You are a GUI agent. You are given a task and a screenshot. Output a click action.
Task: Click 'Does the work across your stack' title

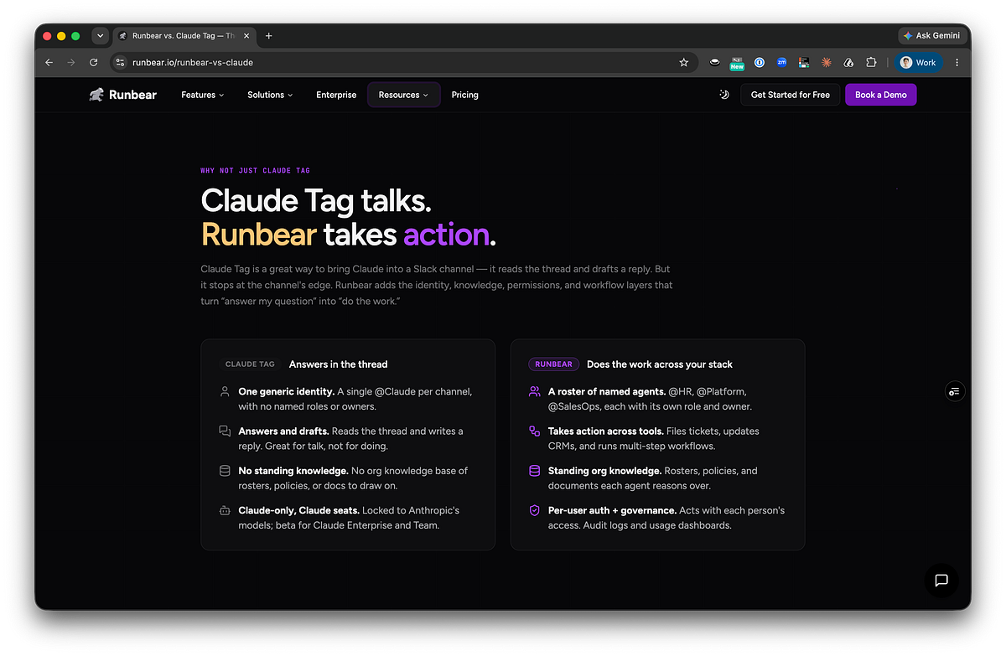(x=660, y=364)
